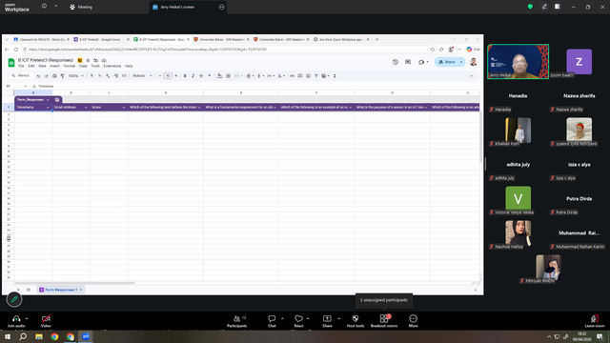Open Host tools
This screenshot has height=343, width=610.
coord(356,321)
